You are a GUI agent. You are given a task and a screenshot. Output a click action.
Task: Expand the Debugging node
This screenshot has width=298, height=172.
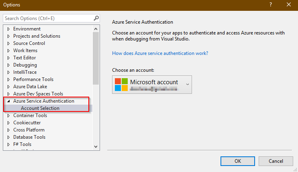8,65
